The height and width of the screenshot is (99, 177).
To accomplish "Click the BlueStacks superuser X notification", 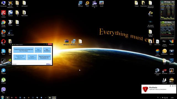I will 159,89.
